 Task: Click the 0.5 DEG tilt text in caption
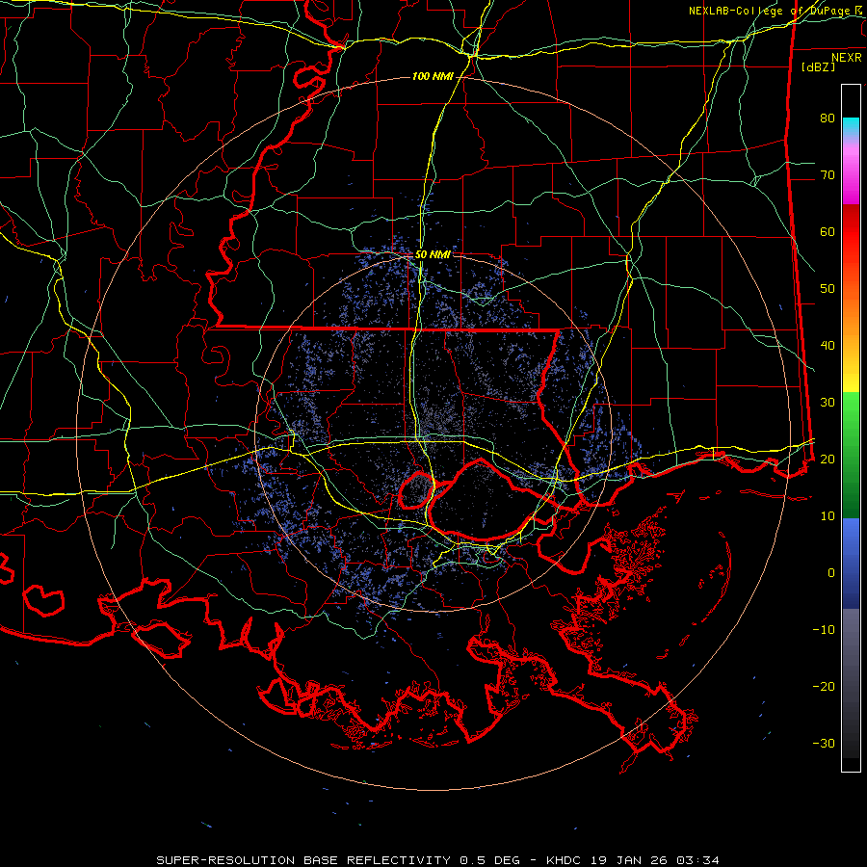click(489, 860)
